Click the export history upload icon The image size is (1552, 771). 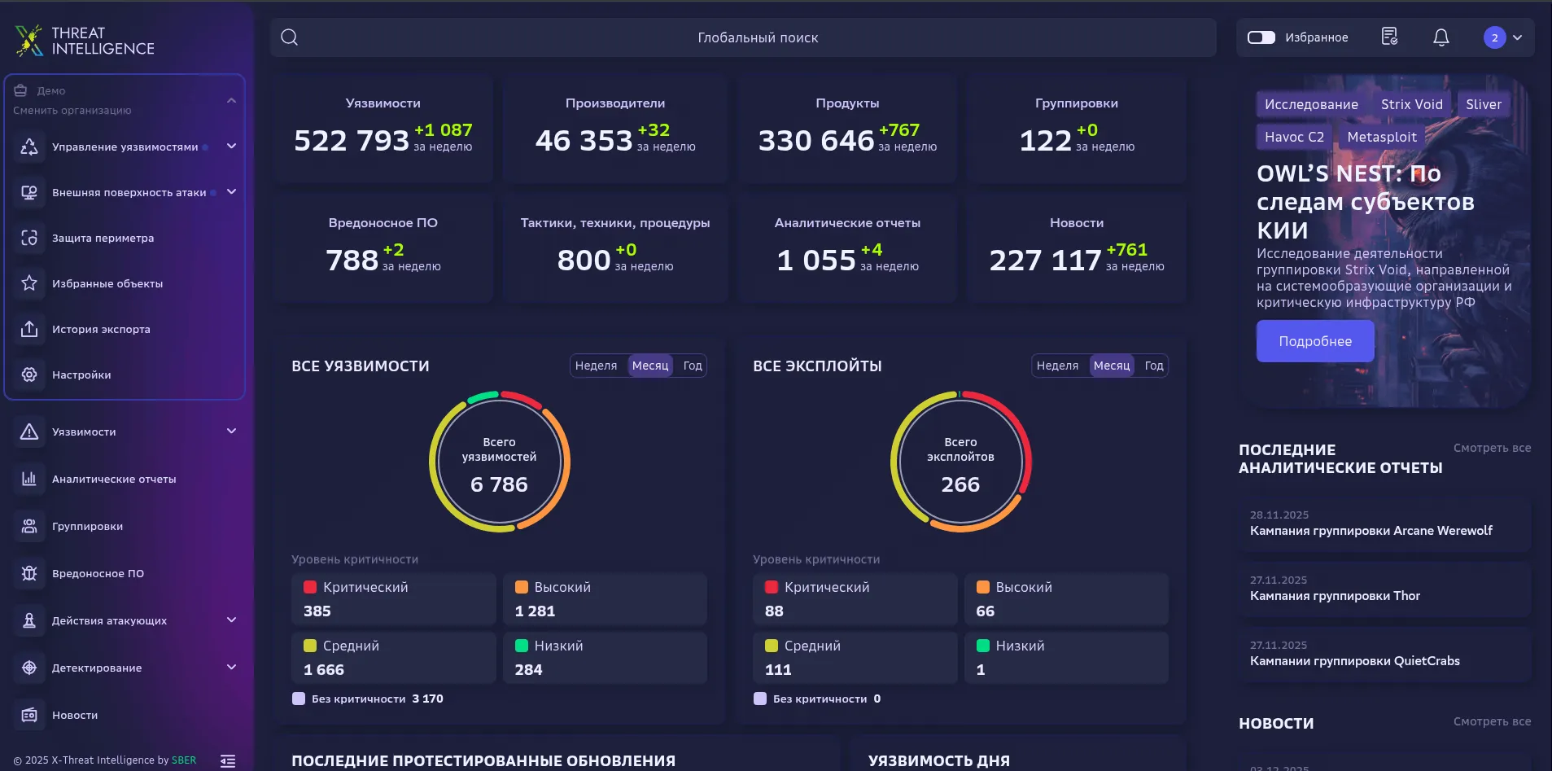pyautogui.click(x=29, y=329)
